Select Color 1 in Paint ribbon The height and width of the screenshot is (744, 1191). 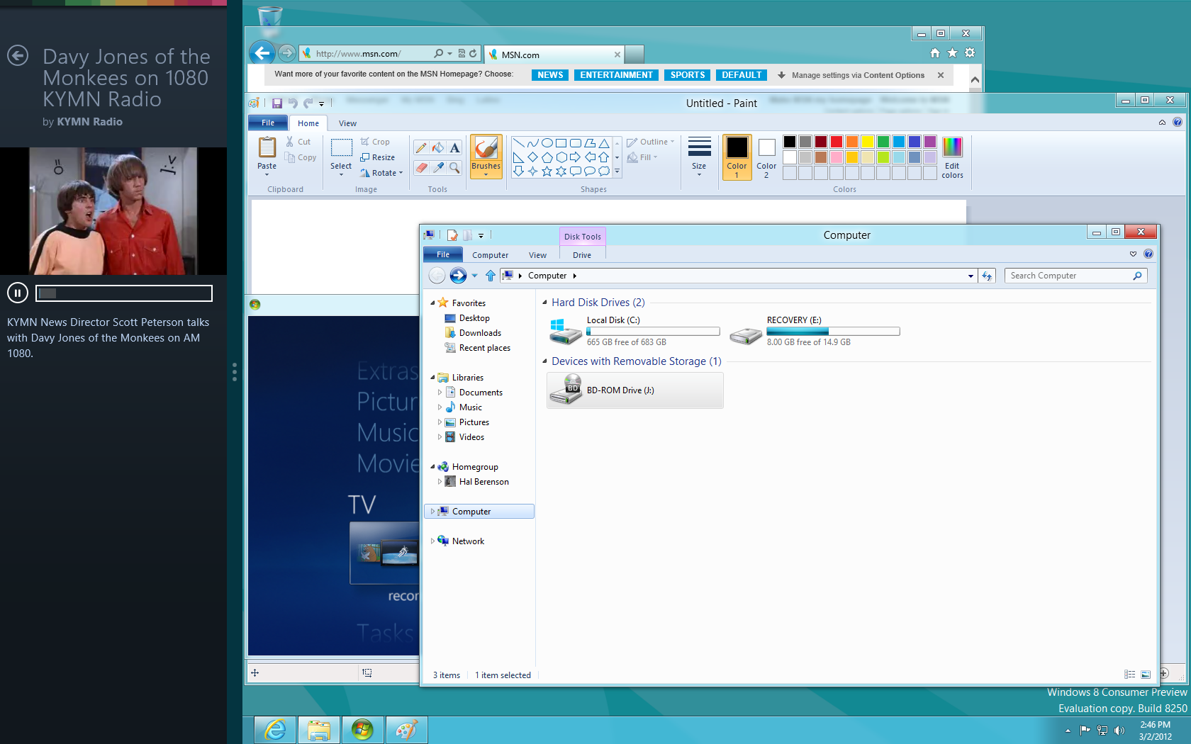coord(737,157)
